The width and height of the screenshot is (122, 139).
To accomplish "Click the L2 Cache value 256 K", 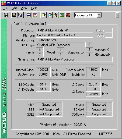I will 93,84.
